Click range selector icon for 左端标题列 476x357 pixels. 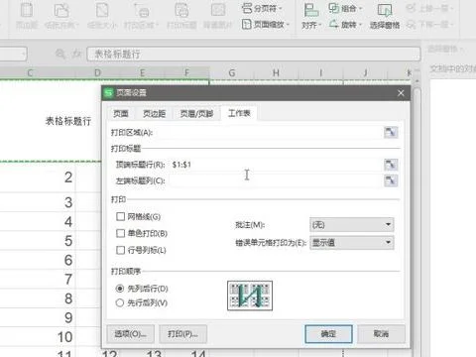(x=391, y=180)
